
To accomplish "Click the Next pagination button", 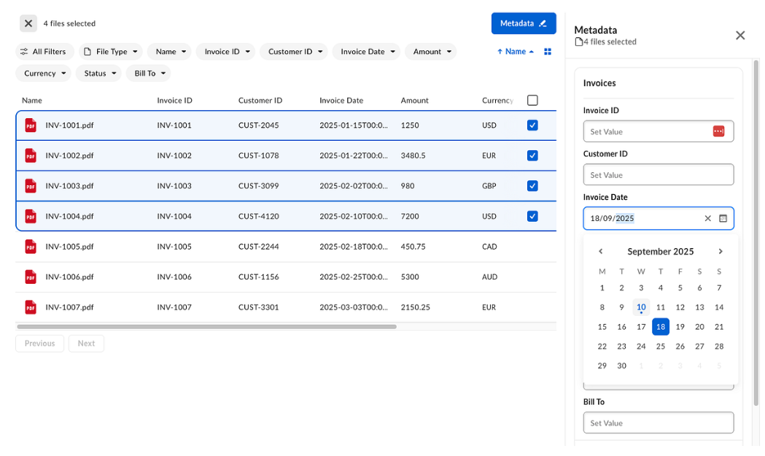I will (86, 343).
